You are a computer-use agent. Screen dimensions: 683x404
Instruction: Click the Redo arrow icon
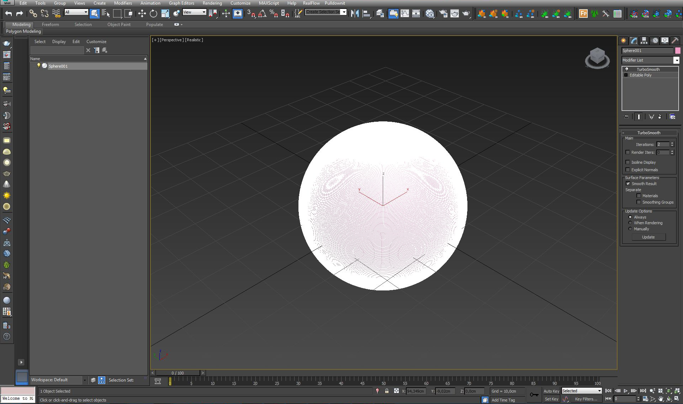[20, 14]
